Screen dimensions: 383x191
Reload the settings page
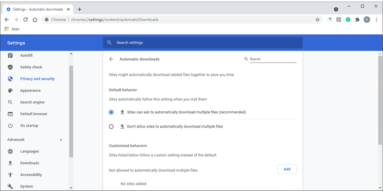coord(26,20)
